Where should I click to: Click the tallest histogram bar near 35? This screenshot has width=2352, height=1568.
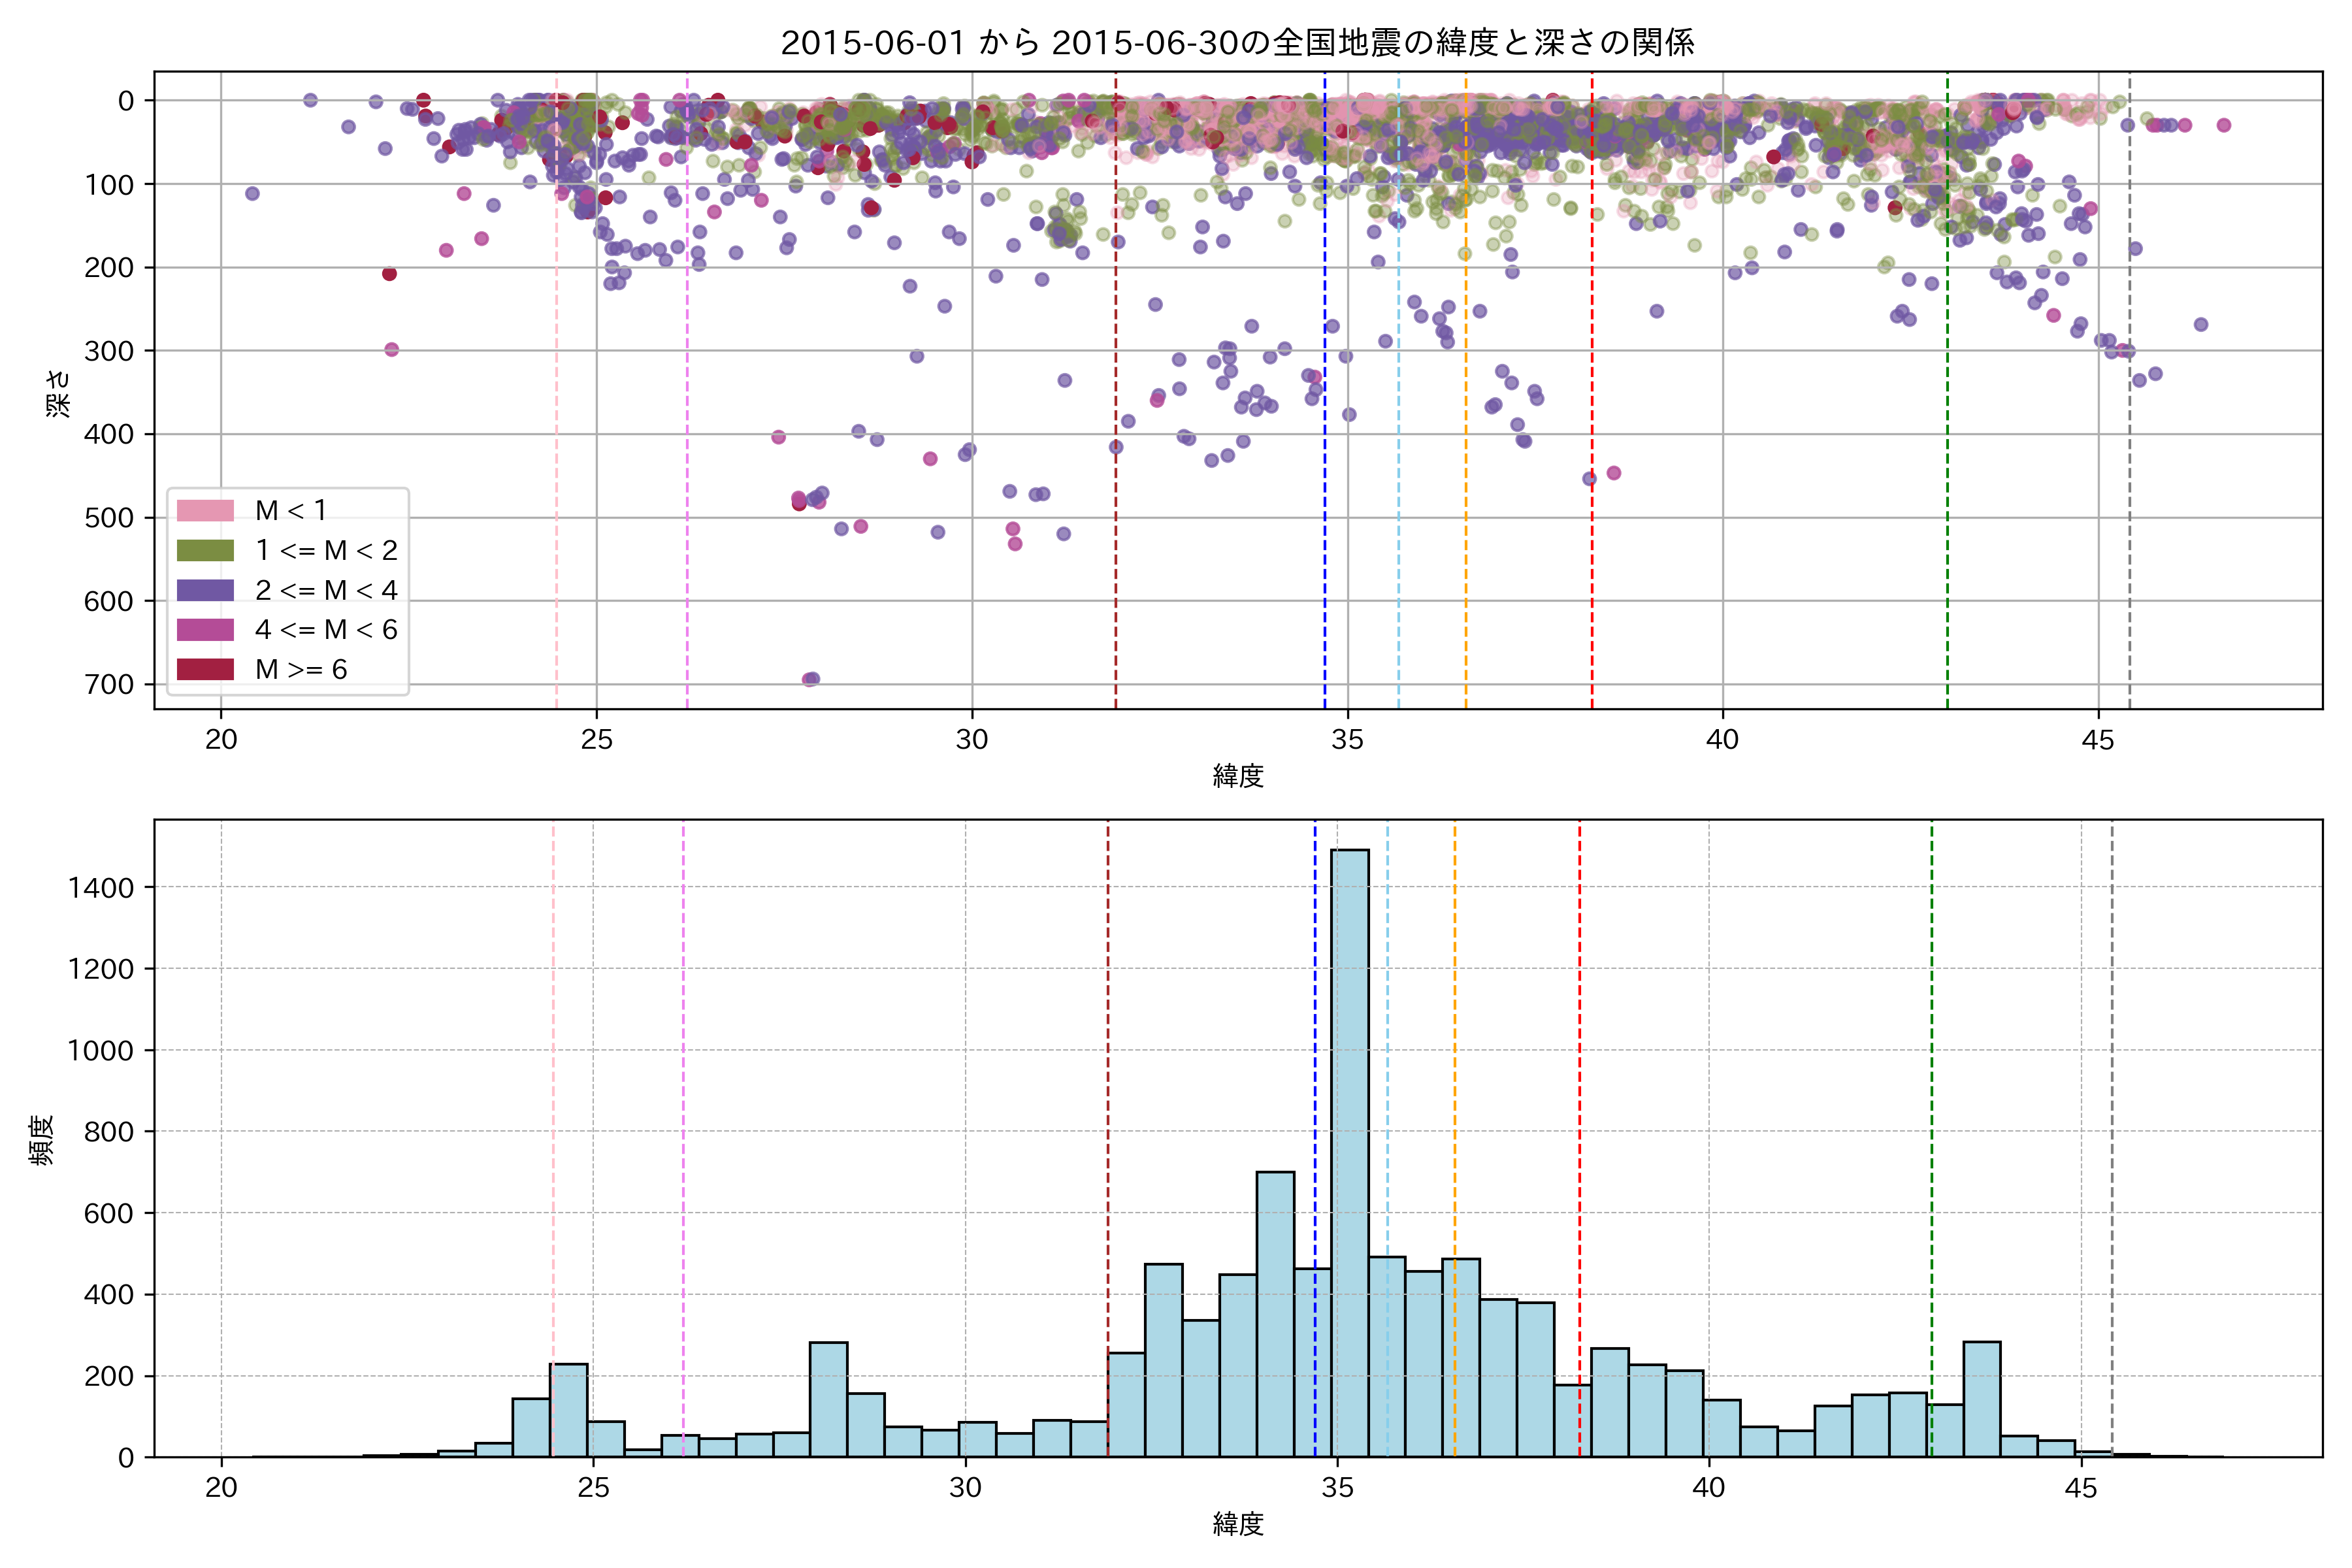point(1349,1150)
